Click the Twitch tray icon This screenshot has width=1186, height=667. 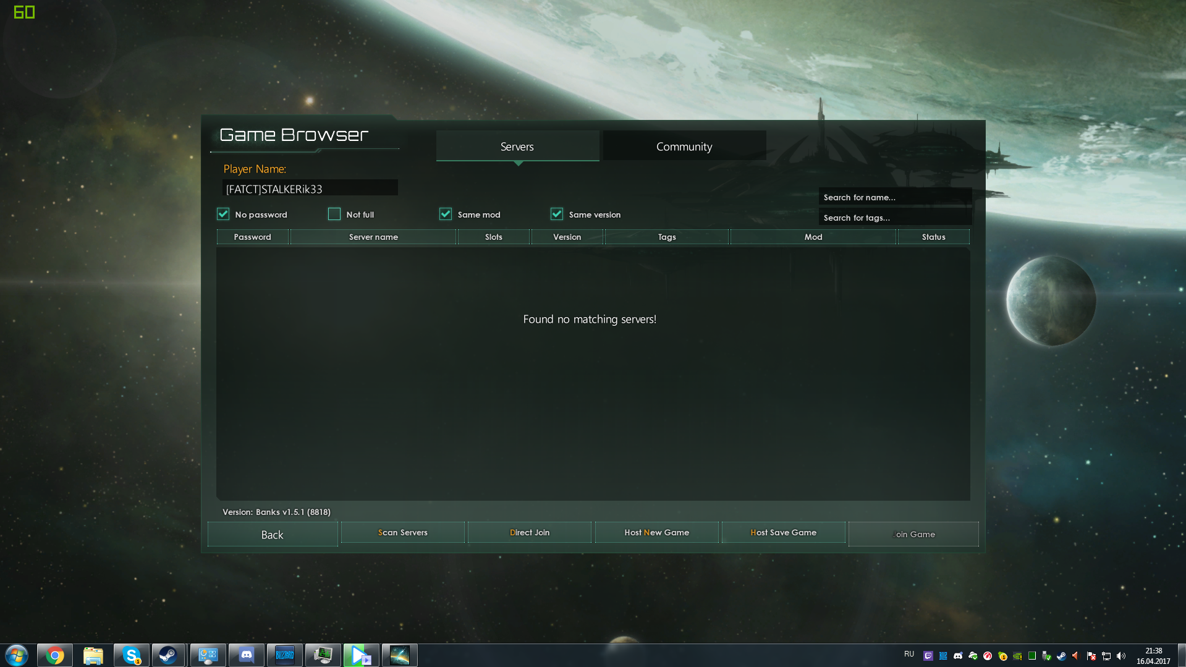pyautogui.click(x=928, y=656)
